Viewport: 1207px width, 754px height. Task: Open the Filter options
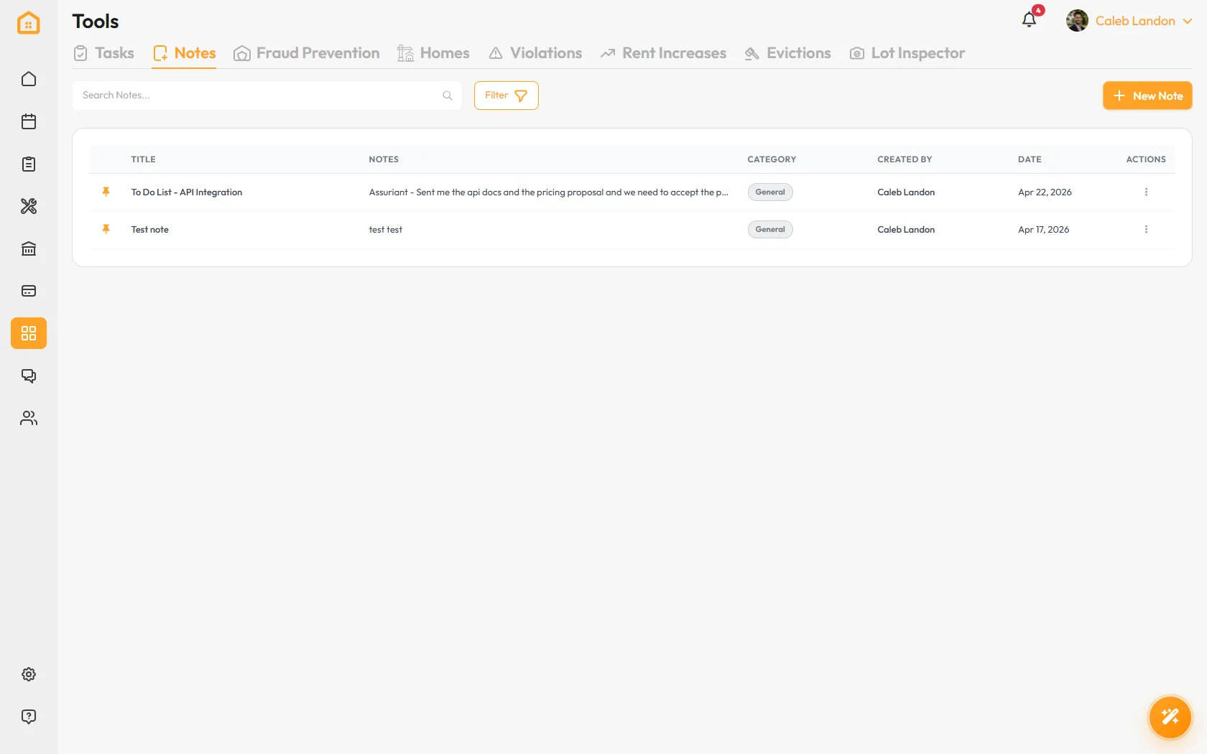coord(507,96)
